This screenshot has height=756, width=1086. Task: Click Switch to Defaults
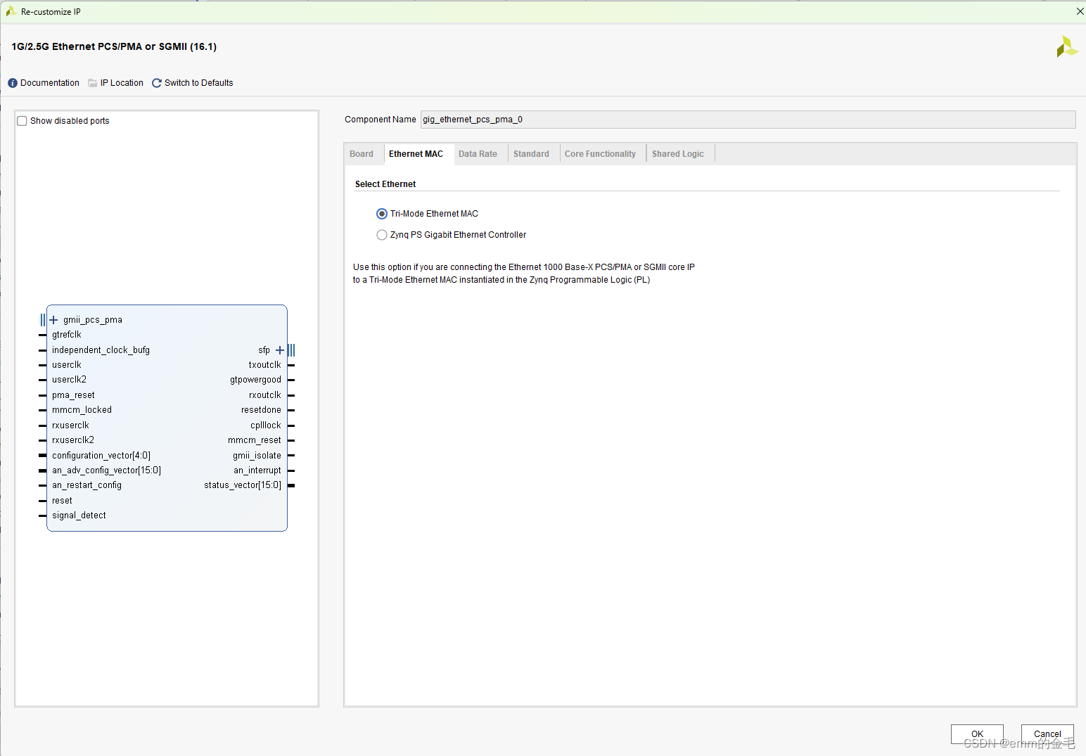click(x=199, y=83)
